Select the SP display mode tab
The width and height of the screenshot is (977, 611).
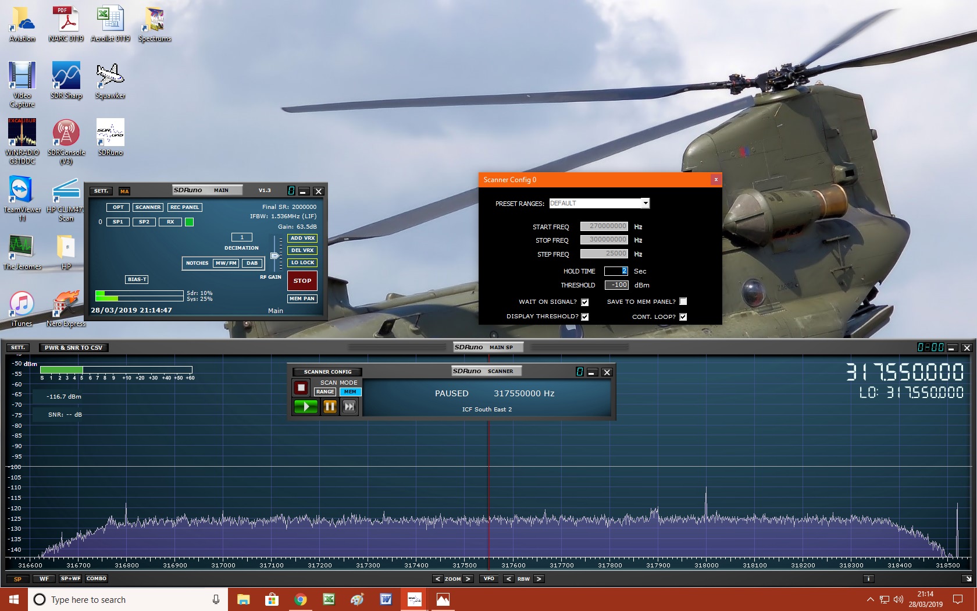[17, 579]
